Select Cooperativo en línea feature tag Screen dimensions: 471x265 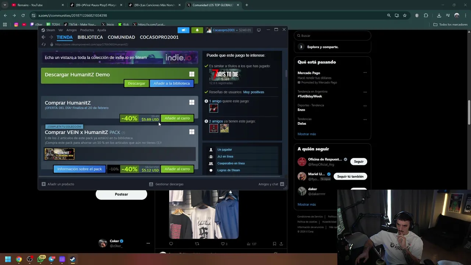coord(231,163)
